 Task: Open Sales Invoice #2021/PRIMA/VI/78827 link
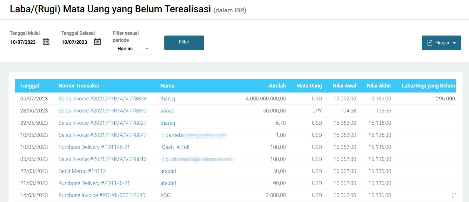(x=102, y=123)
